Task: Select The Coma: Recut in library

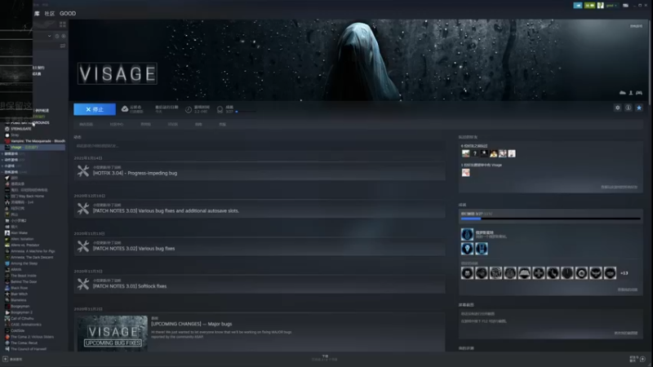Action: [24, 343]
